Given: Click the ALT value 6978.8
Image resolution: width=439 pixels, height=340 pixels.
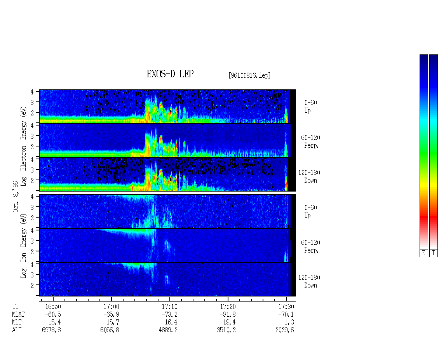Looking at the screenshot, I should pyautogui.click(x=51, y=330).
